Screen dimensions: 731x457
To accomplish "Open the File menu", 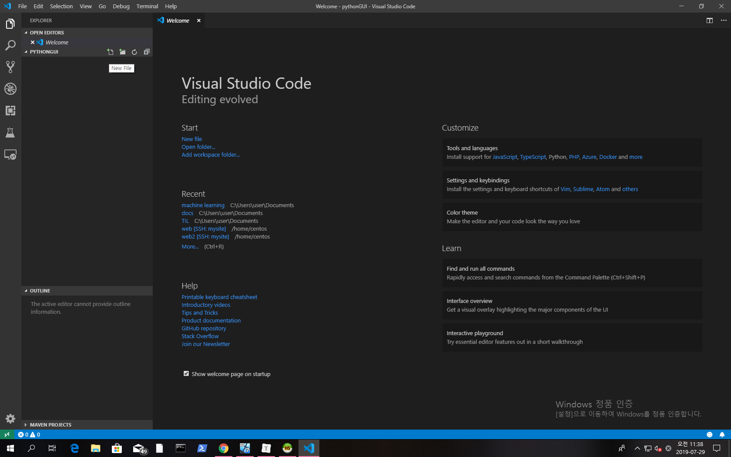I will (23, 6).
